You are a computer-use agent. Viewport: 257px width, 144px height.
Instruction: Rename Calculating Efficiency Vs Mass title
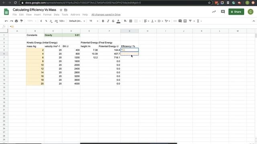click(x=35, y=10)
